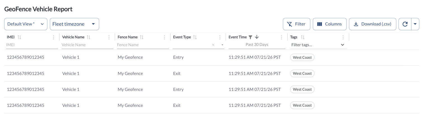
Task: Clear the Event Type filter selection
Action: [x=213, y=45]
